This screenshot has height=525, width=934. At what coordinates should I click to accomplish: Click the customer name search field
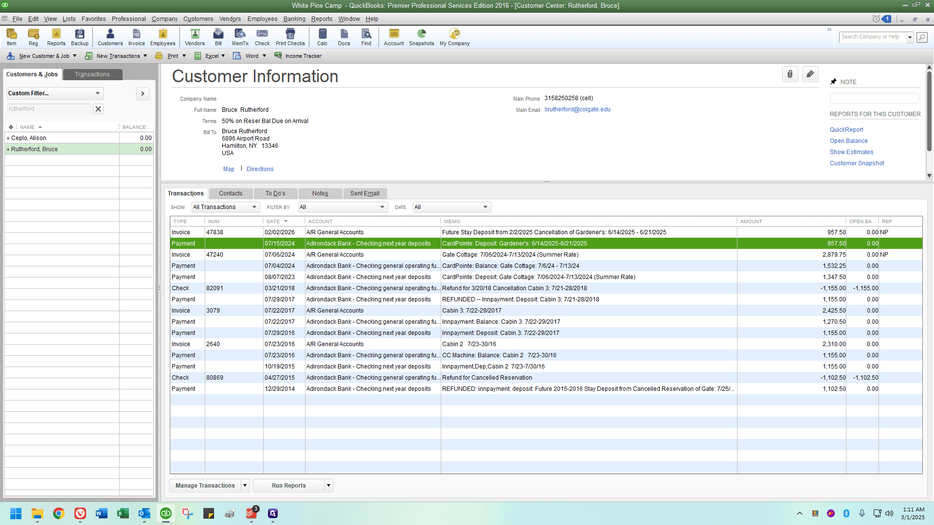click(49, 109)
